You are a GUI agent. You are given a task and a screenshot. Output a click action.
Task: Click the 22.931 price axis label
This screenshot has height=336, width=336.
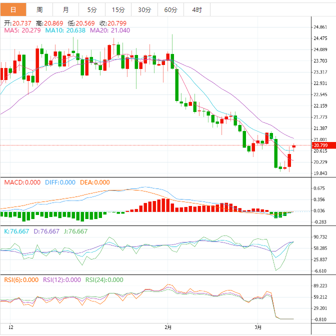point(320,83)
